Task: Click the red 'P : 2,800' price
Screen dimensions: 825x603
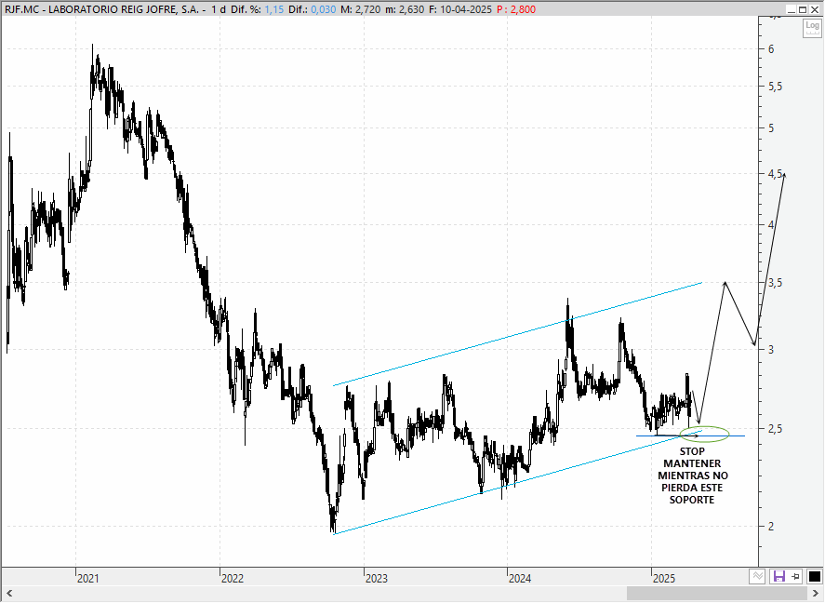Action: 516,9
